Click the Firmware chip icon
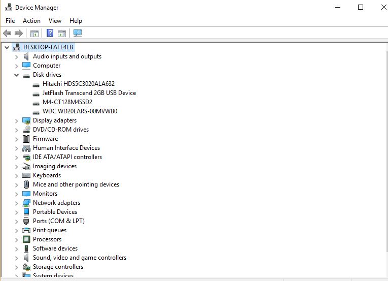This screenshot has height=281, width=388. click(26, 139)
